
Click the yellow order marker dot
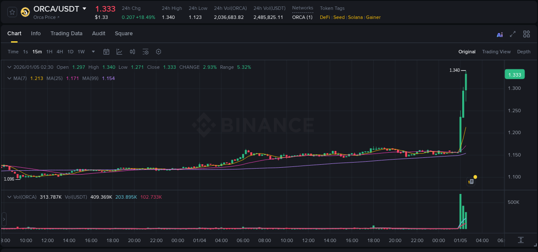(475, 177)
